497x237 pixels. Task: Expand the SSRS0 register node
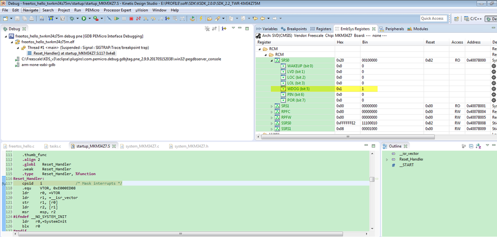pyautogui.click(x=272, y=123)
